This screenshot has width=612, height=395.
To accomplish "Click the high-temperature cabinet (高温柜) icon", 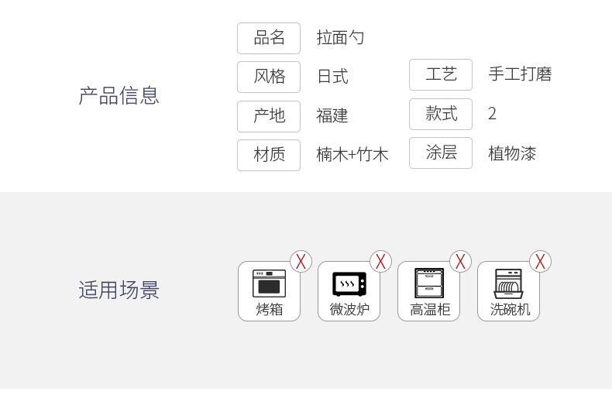I will 429,283.
